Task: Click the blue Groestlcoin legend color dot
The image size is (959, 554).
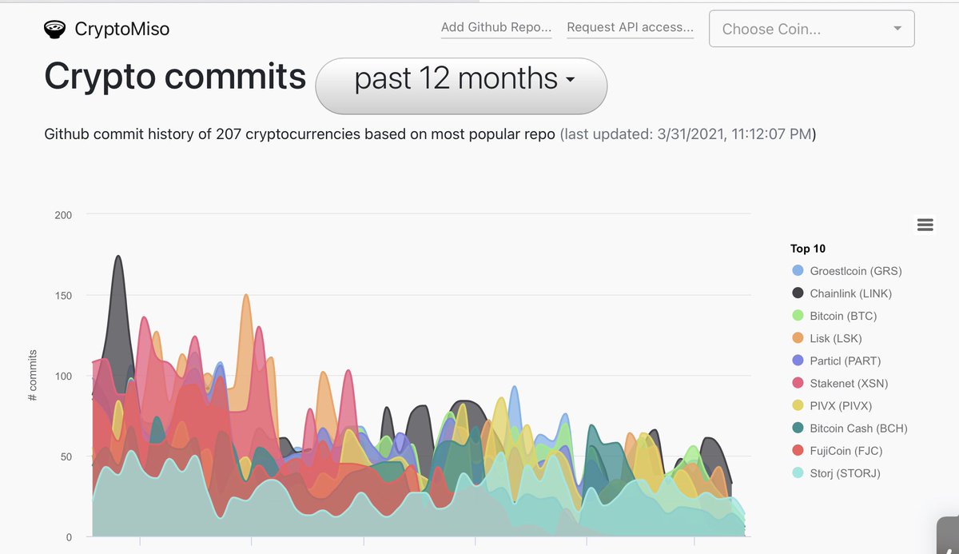Action: coord(798,271)
